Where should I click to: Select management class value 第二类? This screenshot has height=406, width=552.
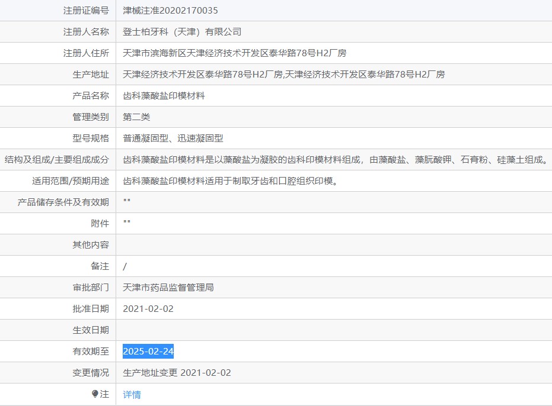(136, 117)
